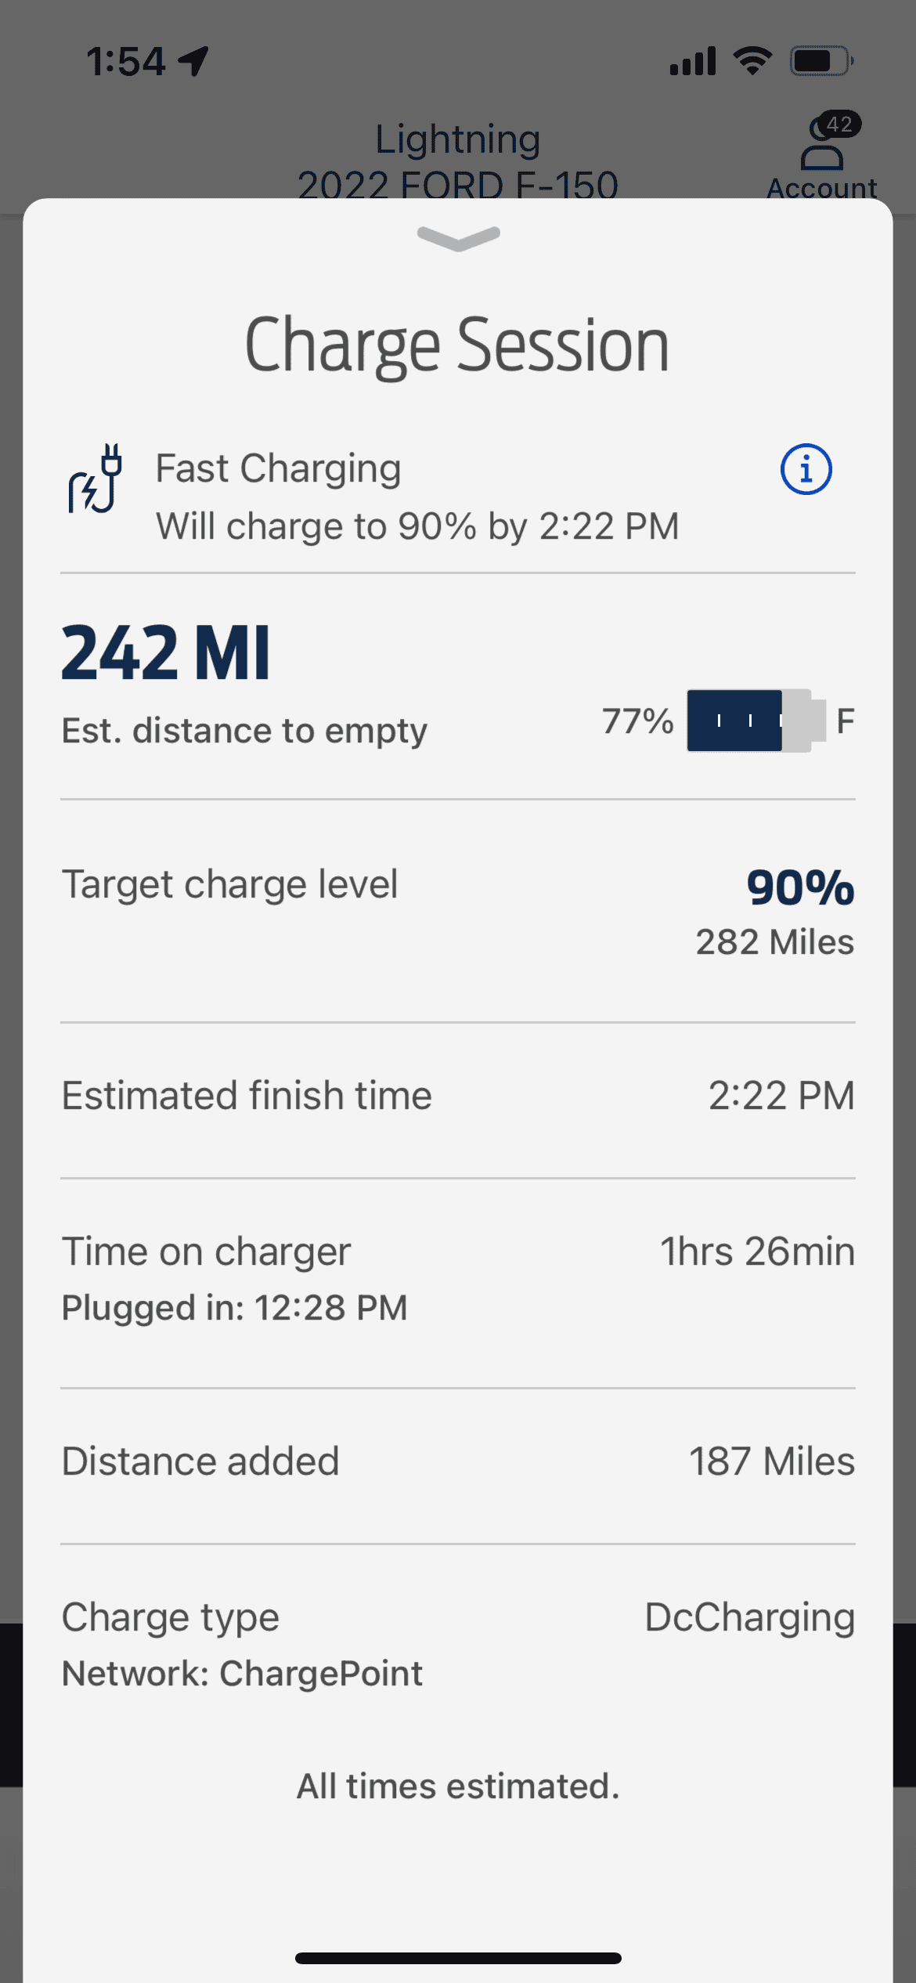Tap the Lightning 2022 Ford F-150 title
The width and height of the screenshot is (916, 1983).
(x=458, y=161)
